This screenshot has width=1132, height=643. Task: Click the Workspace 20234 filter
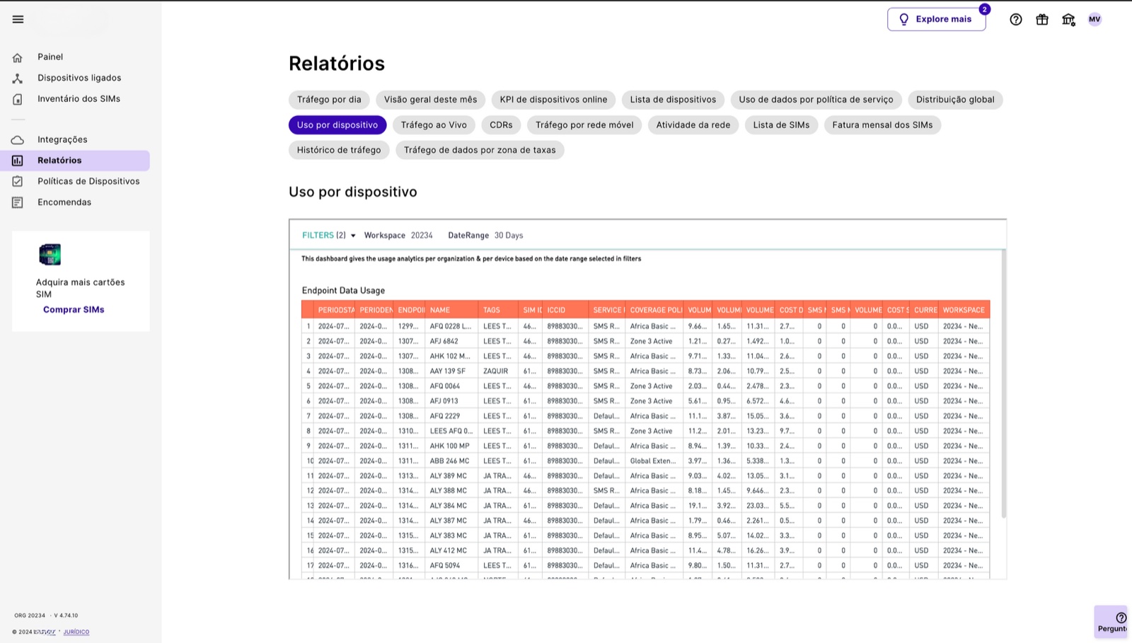pyautogui.click(x=398, y=236)
